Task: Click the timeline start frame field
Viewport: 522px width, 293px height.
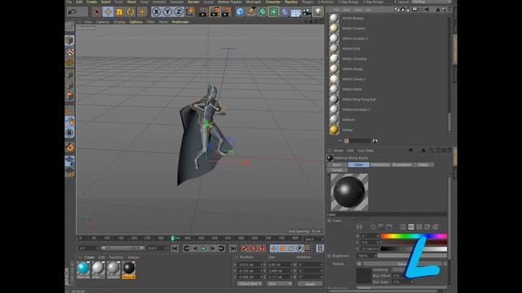Action: pos(89,248)
